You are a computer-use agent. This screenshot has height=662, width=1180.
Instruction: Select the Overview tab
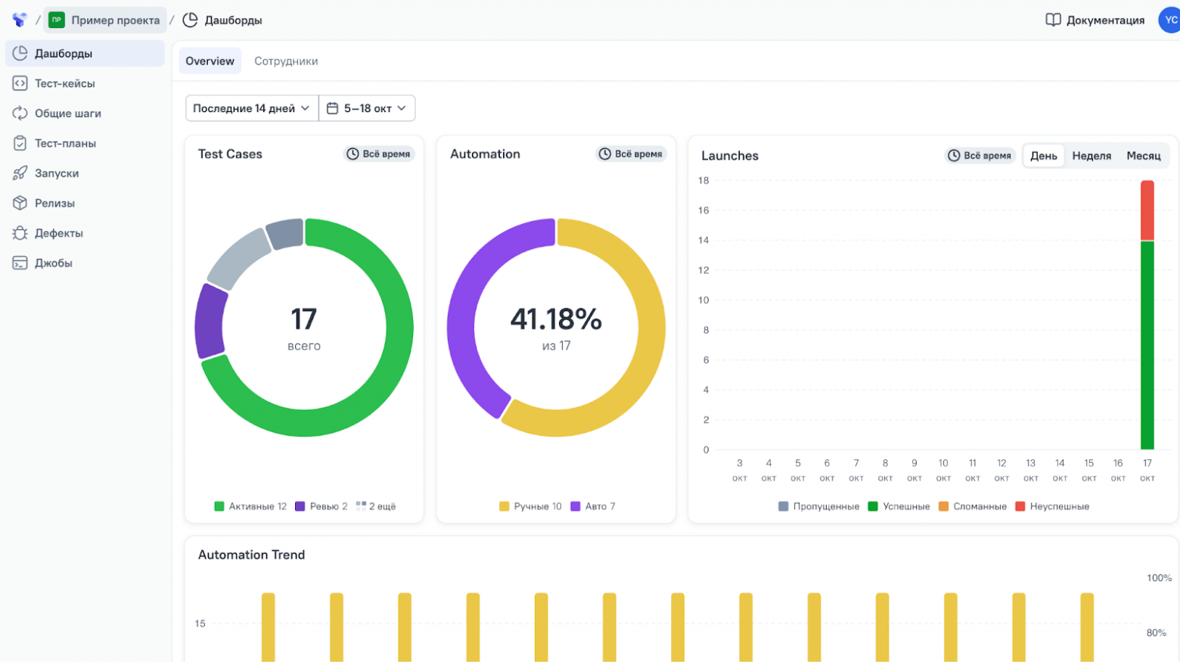point(210,61)
